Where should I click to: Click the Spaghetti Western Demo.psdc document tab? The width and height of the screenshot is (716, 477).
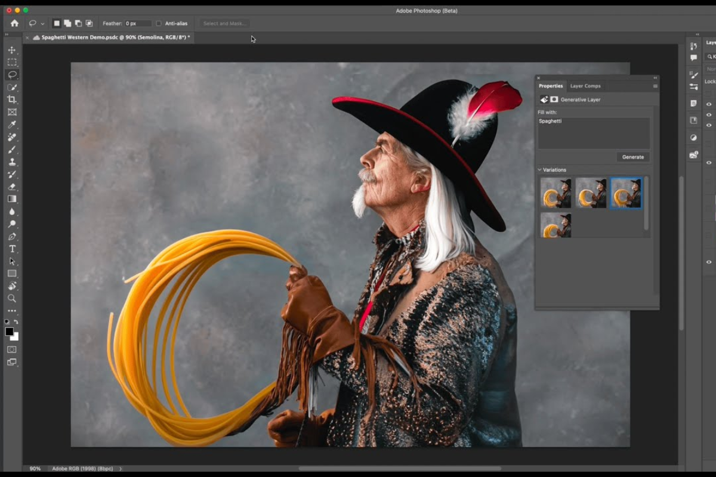(115, 38)
